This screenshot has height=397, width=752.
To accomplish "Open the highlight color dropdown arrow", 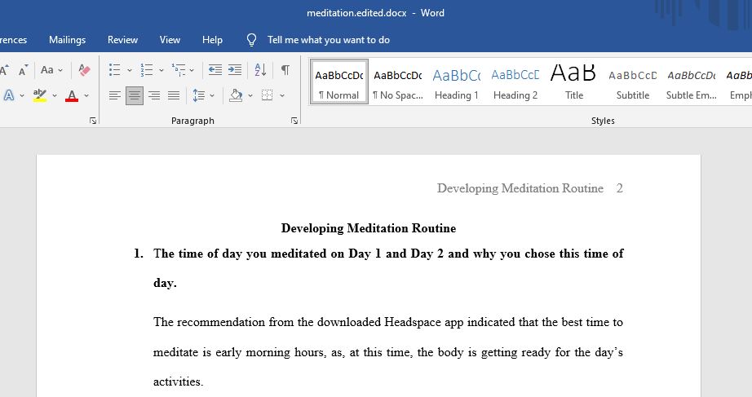I will 55,96.
